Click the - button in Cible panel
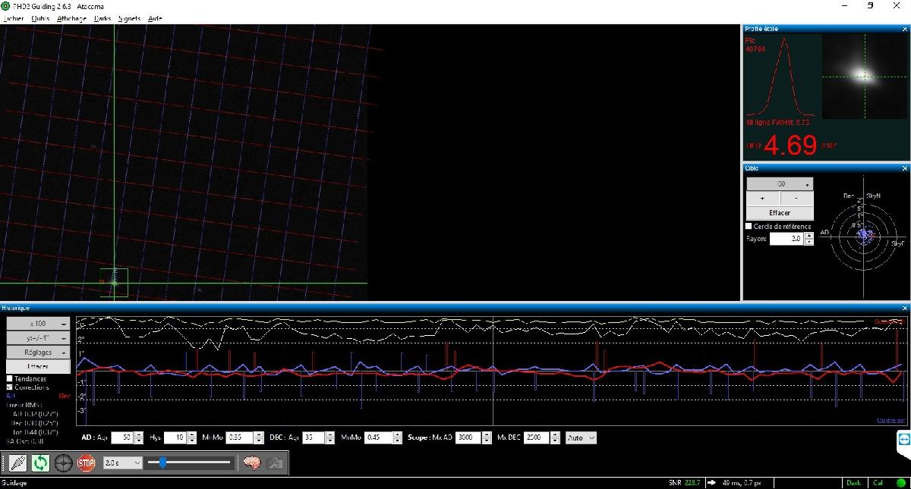The image size is (911, 489). click(796, 199)
